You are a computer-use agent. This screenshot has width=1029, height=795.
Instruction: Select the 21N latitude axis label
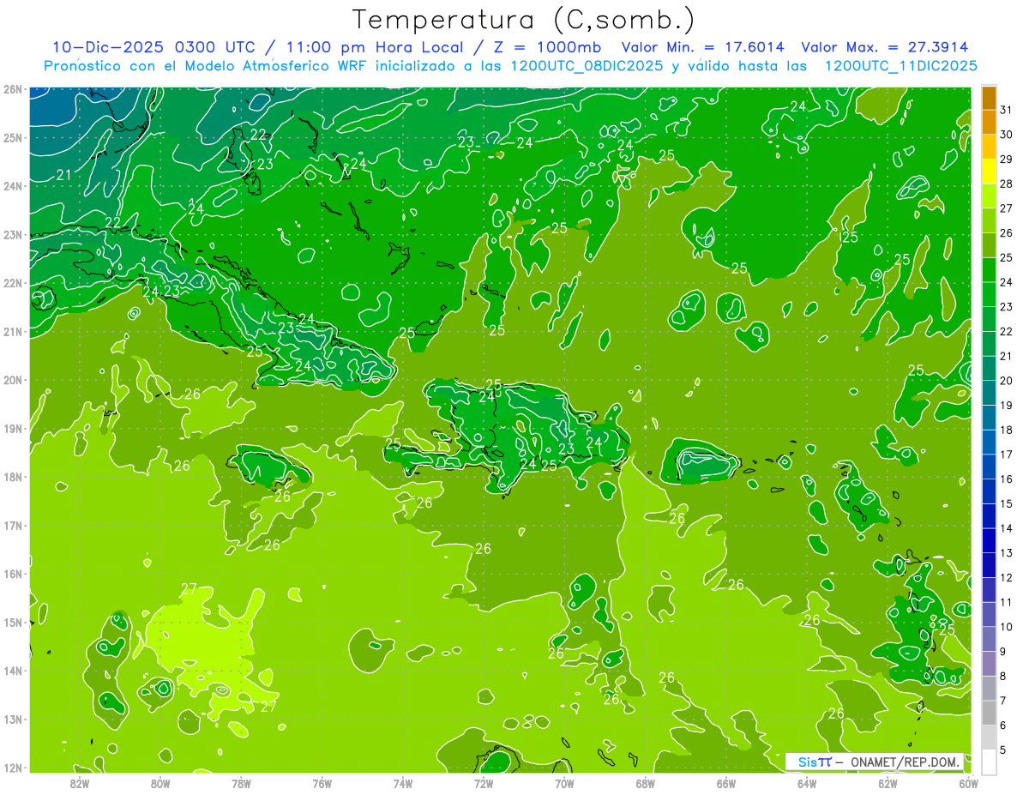point(12,332)
